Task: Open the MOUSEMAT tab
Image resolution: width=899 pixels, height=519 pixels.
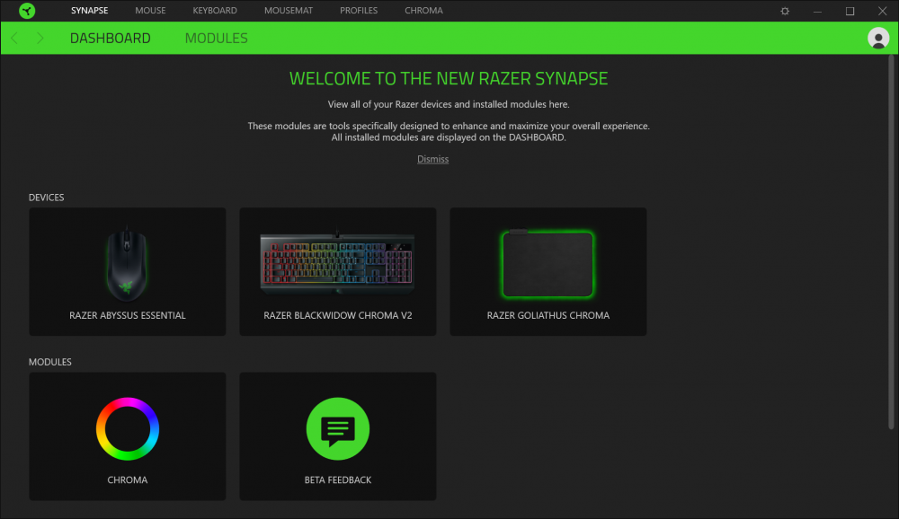Action: coord(289,10)
